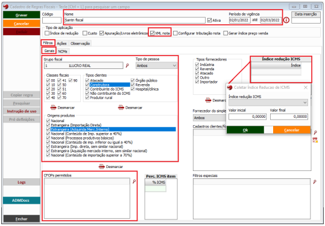Screen dimensions: 325x226
Task: Switch to the Observação tab
Action: (x=80, y=44)
